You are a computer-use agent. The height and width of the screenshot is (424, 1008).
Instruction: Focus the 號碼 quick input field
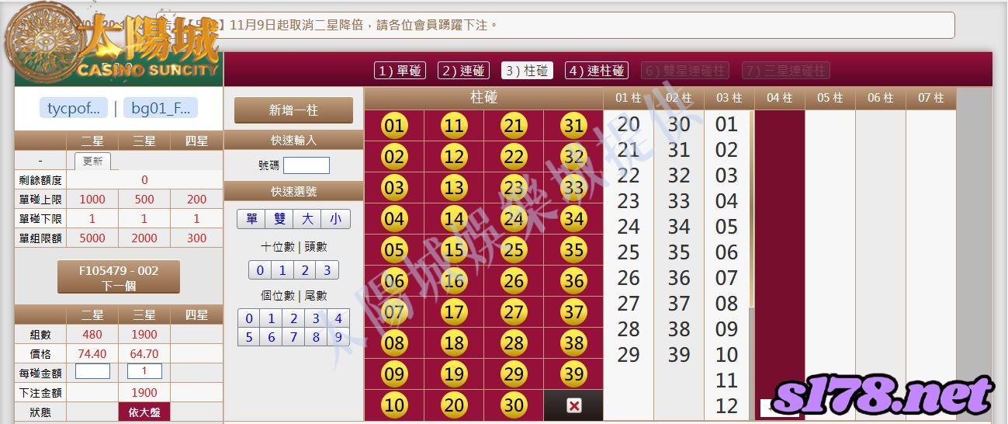click(x=306, y=165)
